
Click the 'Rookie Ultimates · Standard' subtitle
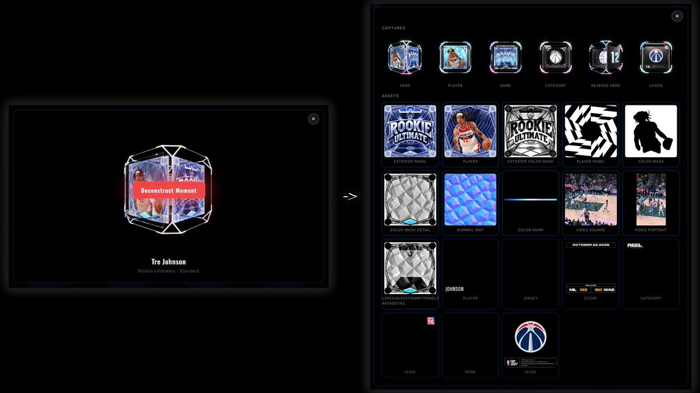[x=169, y=271]
